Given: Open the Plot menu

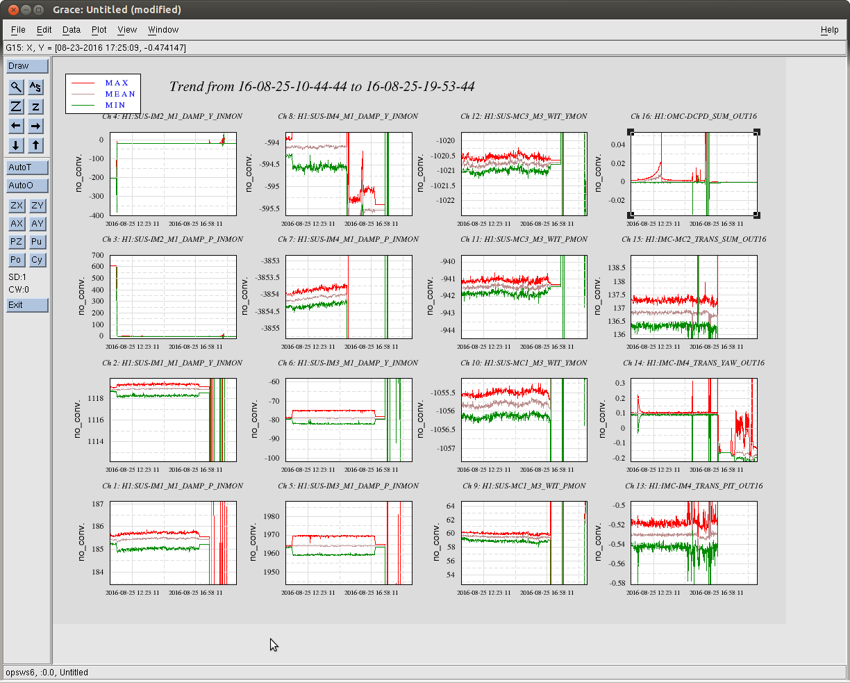Looking at the screenshot, I should pos(99,30).
